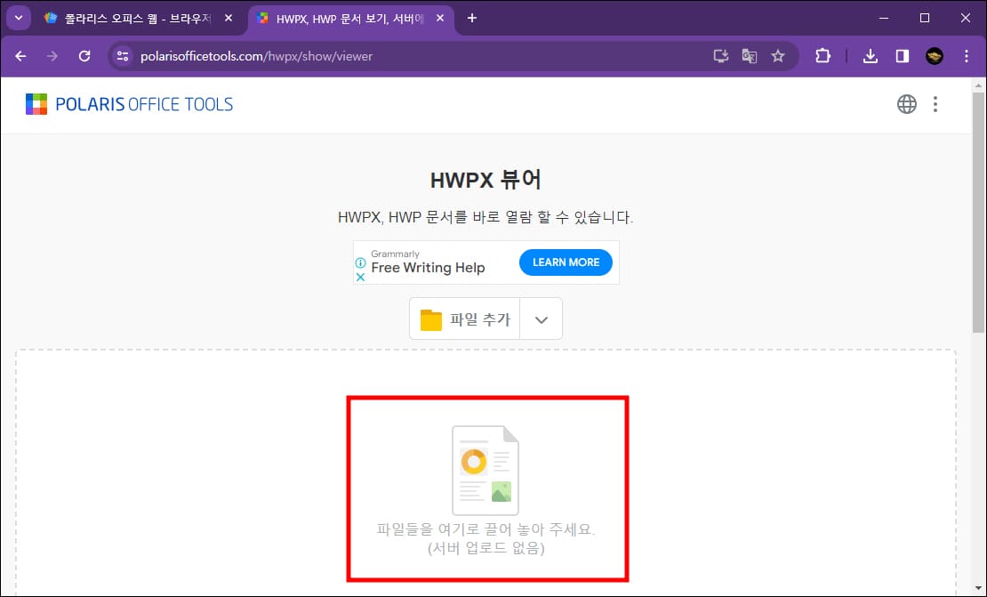The height and width of the screenshot is (597, 987).
Task: Click the Polaris Office Tools logo
Action: tap(130, 103)
